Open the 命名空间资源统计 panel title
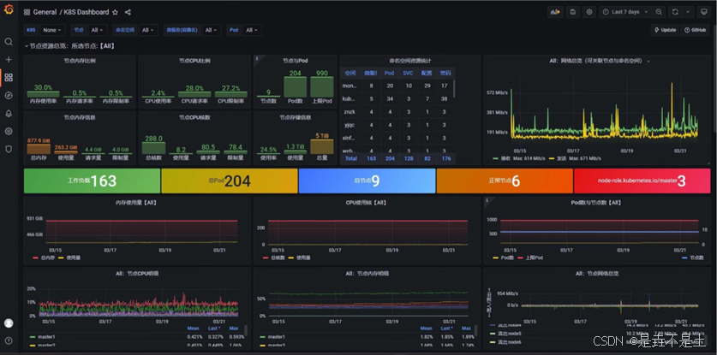 click(x=410, y=61)
